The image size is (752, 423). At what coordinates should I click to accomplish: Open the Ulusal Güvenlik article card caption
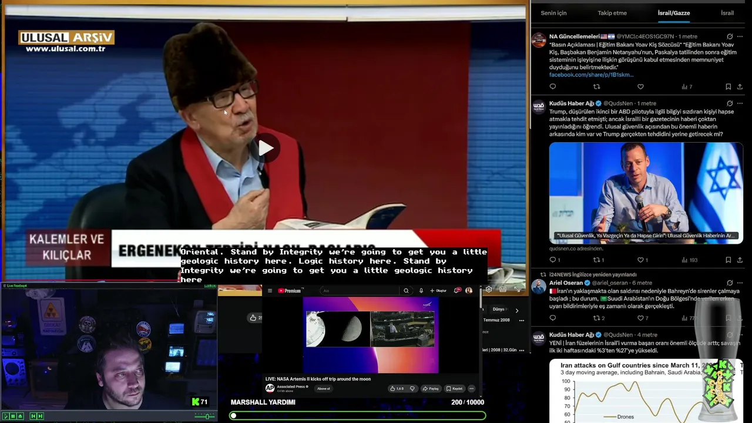coord(646,236)
